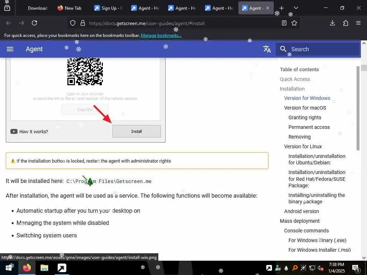Viewport: 367px width, 275px height.
Task: Open Installation/uninstallation for Ubuntu/Debian link
Action: tap(317, 159)
